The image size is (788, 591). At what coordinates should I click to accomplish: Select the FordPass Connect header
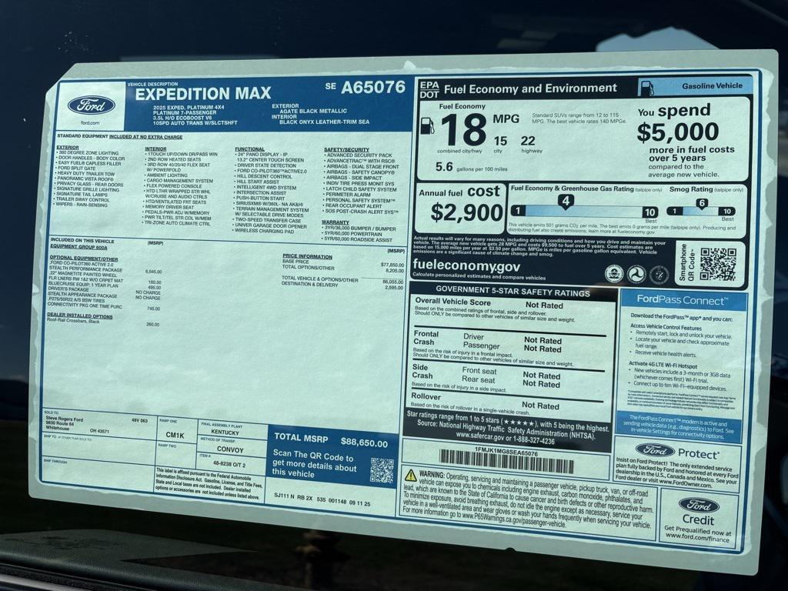683,300
